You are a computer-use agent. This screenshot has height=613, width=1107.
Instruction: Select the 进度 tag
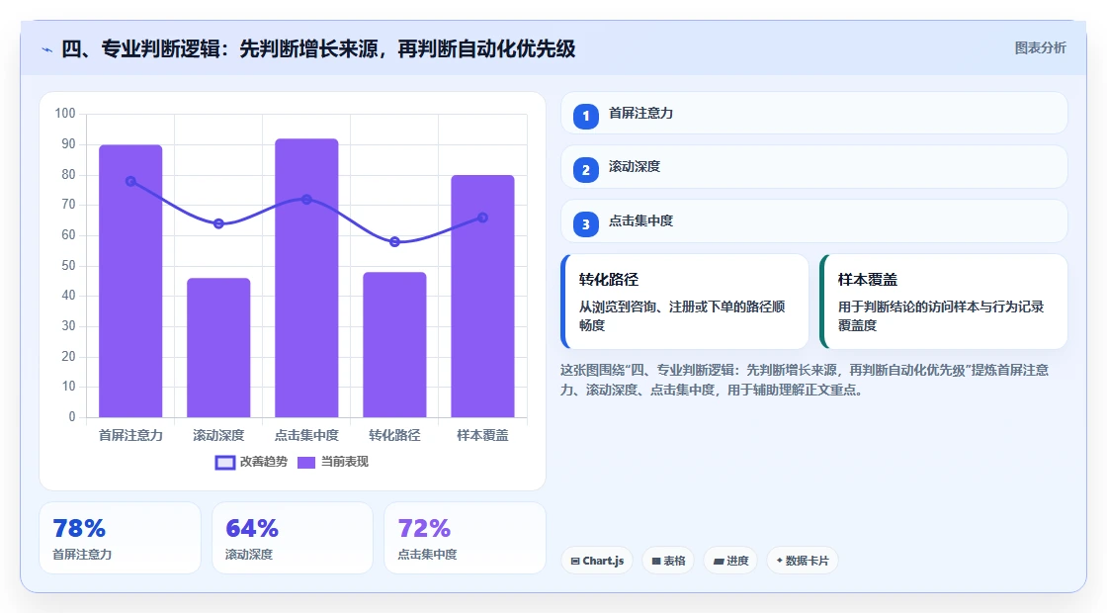click(730, 561)
